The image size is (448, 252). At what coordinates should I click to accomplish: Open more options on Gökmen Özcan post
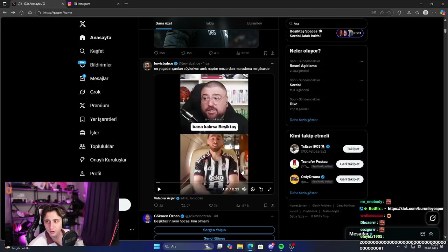[273, 216]
